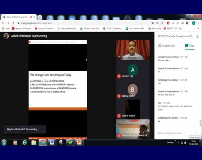Open the Windows Start button
202x160 pixels.
[4, 143]
